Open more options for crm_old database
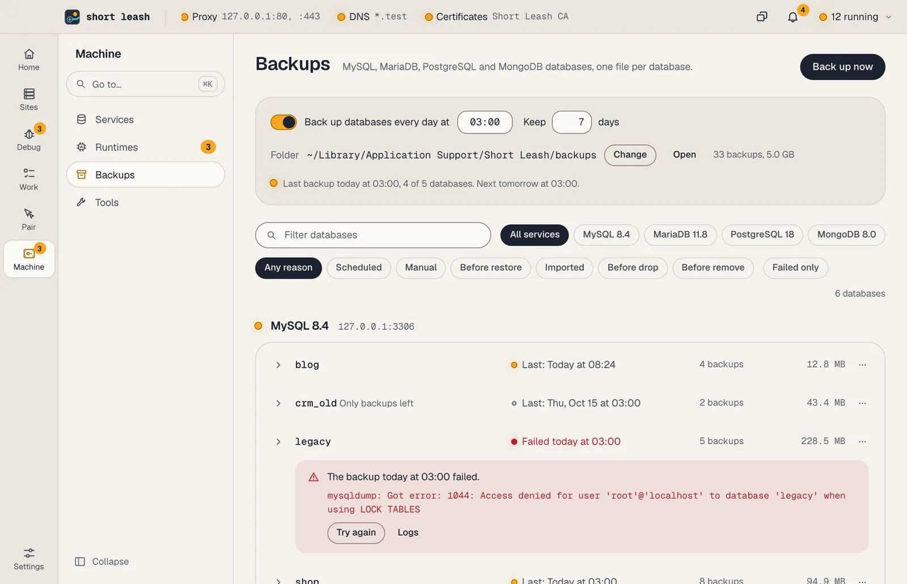This screenshot has width=907, height=584. [862, 403]
